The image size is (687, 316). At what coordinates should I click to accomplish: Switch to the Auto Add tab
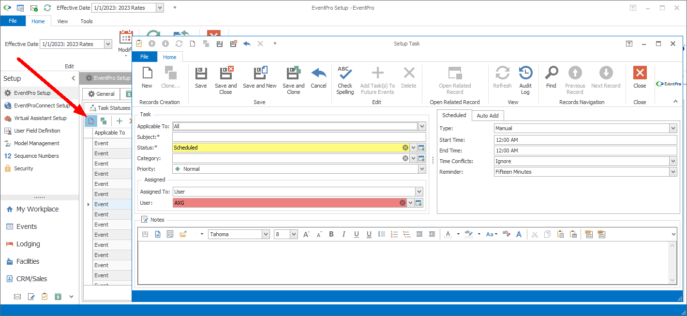(488, 116)
